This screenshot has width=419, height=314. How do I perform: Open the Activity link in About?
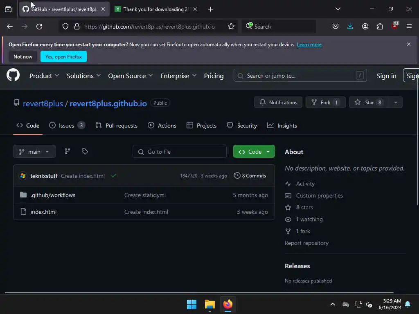click(305, 184)
